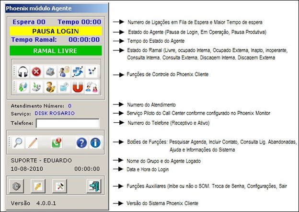Viewport: 299px width, 212px height.
Task: Click the 'Nome do Grupo e do Agente Logado' caption
Action: click(x=163, y=161)
